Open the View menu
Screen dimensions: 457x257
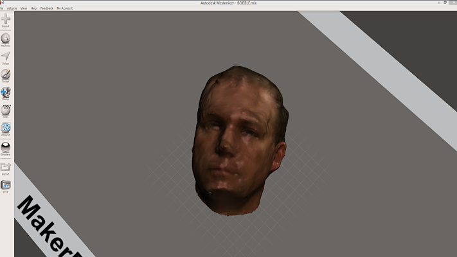pyautogui.click(x=24, y=8)
